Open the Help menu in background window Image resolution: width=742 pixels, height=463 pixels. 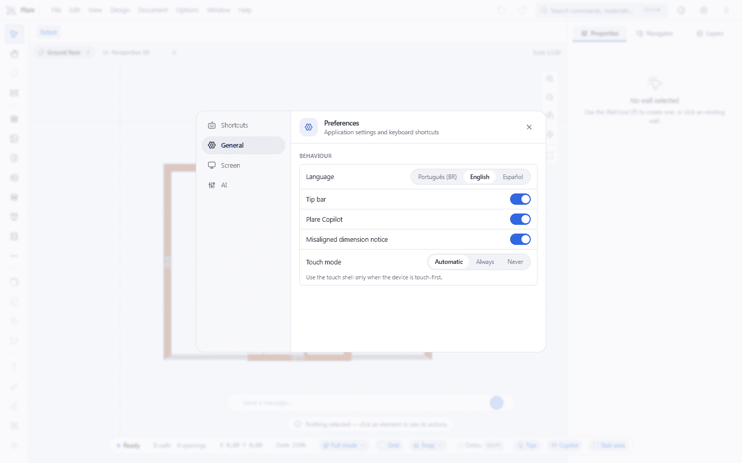245,10
